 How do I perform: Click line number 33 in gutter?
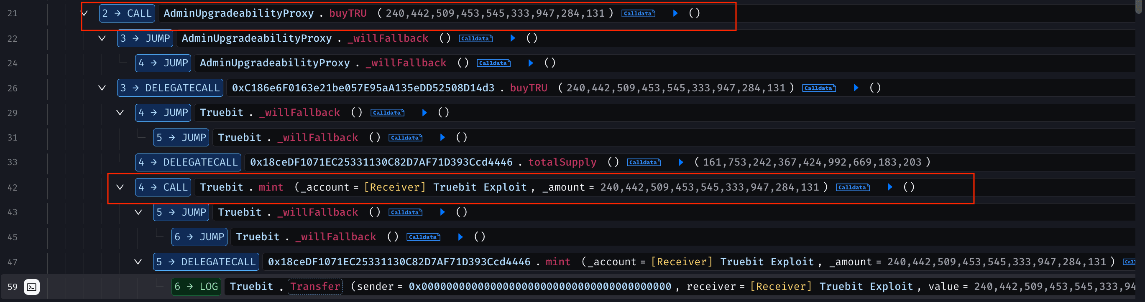point(13,162)
